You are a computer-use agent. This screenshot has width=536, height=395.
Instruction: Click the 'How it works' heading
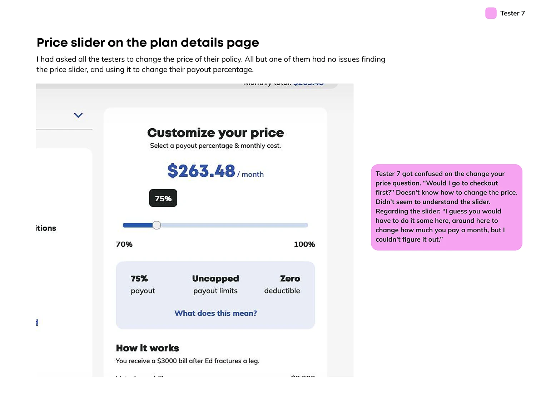(147, 348)
